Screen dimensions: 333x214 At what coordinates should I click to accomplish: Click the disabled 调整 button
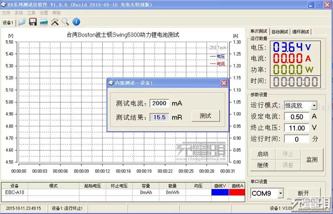click(x=288, y=165)
